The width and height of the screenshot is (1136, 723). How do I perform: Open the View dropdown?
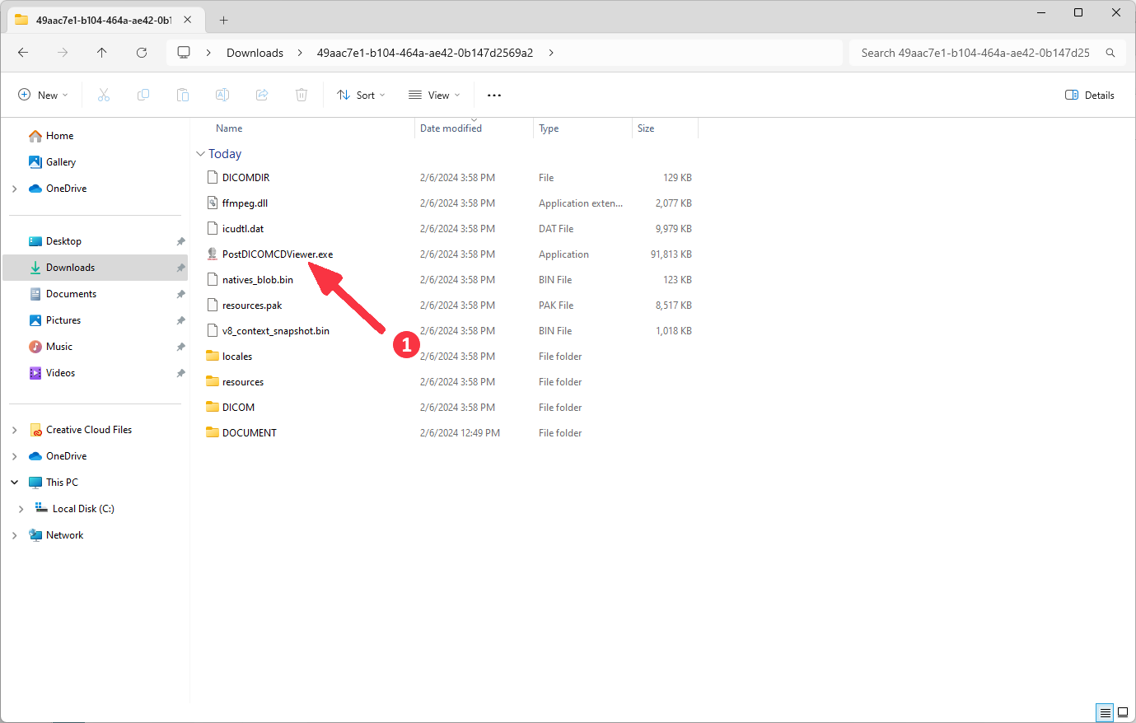click(432, 95)
